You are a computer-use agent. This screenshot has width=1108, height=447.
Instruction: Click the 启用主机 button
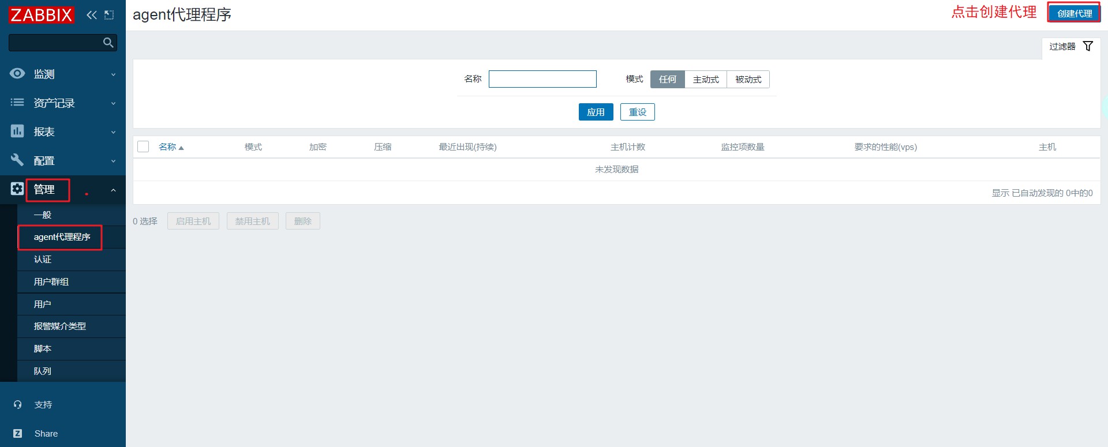pyautogui.click(x=193, y=221)
